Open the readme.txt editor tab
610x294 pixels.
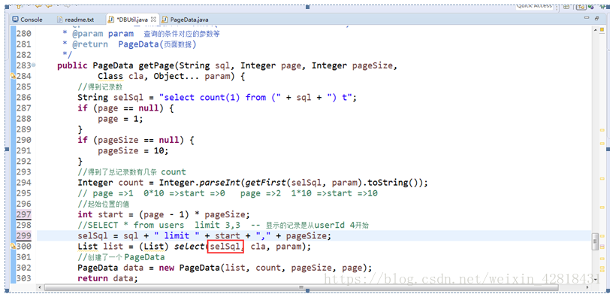click(75, 20)
